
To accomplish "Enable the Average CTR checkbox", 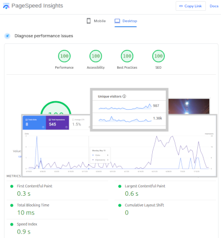I will (73, 120).
